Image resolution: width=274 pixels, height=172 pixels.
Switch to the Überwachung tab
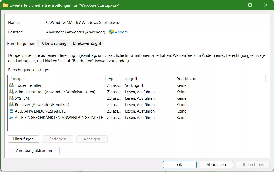click(x=54, y=43)
